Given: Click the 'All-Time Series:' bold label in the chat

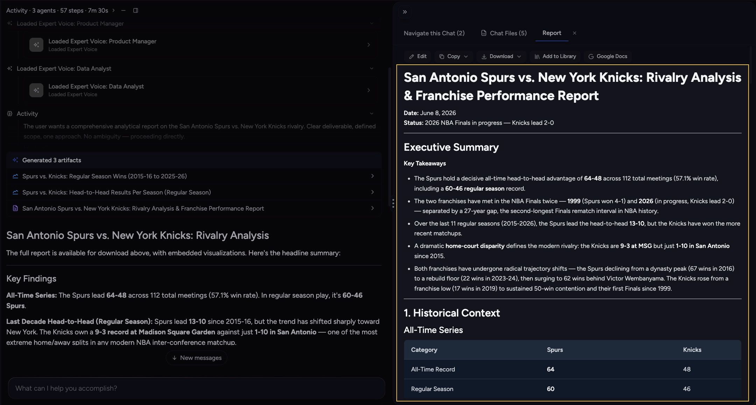Looking at the screenshot, I should [x=31, y=296].
